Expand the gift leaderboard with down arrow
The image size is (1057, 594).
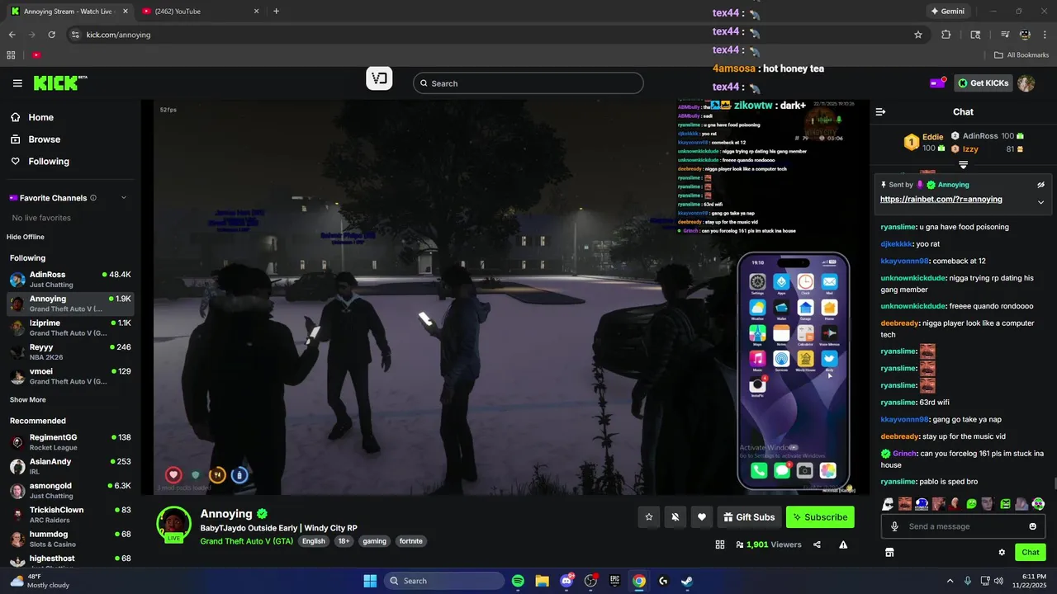pos(963,165)
